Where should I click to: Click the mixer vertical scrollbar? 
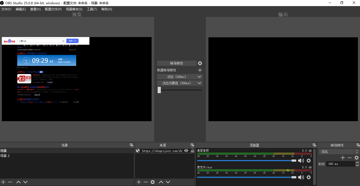[x=315, y=167]
